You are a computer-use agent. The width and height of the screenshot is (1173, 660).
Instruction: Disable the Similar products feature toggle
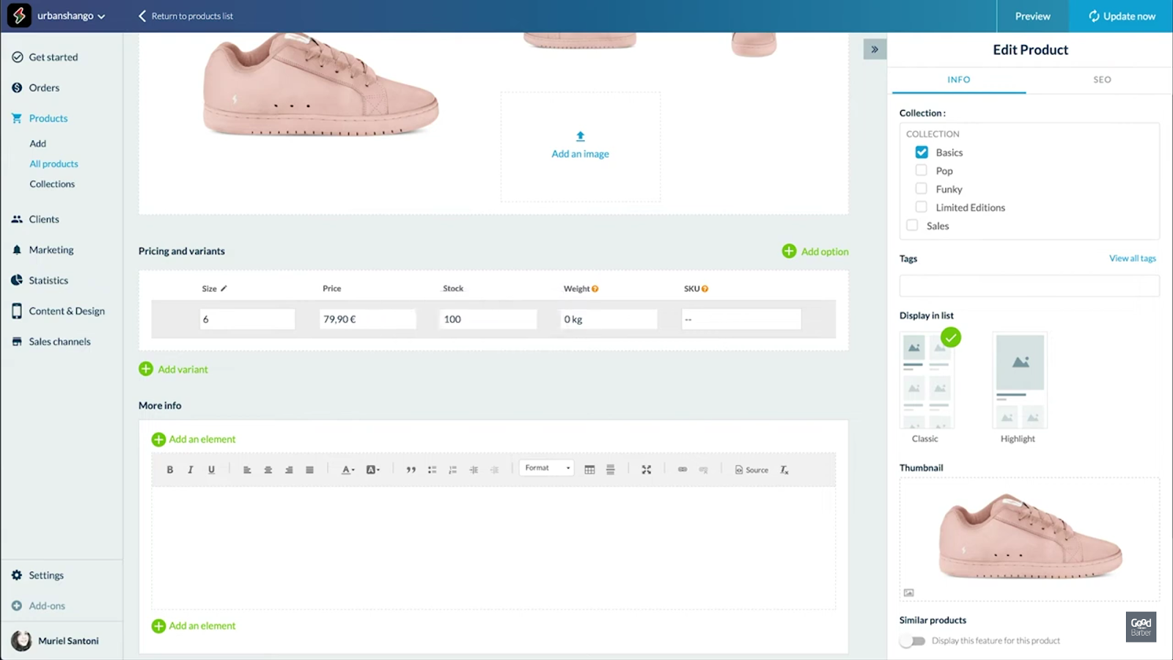click(x=913, y=640)
